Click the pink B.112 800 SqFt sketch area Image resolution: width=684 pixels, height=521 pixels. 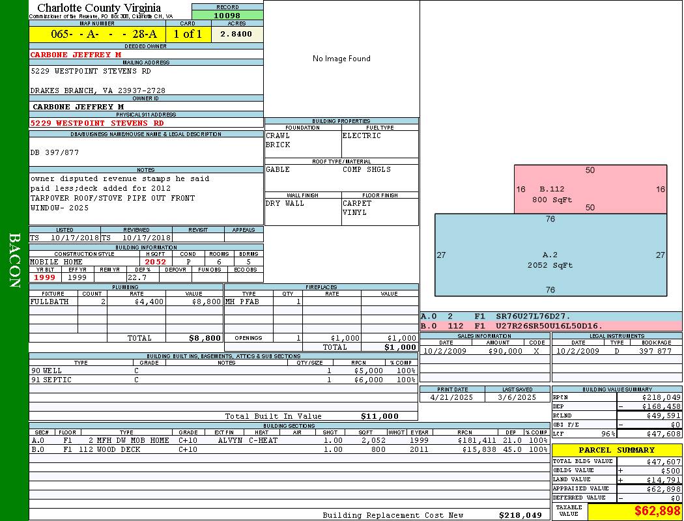pos(590,190)
